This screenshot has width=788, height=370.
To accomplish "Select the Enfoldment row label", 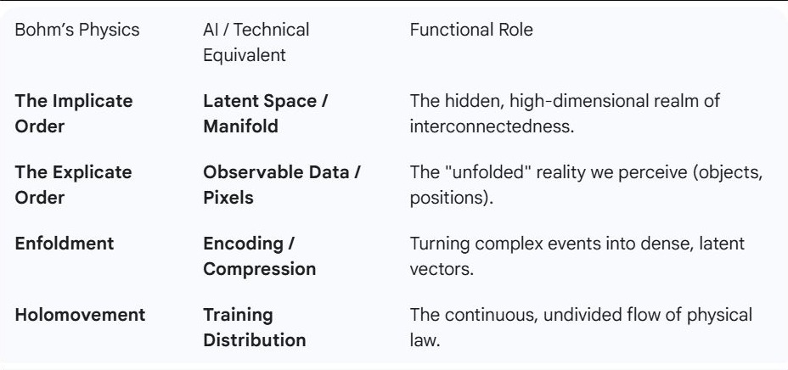I will click(x=65, y=244).
